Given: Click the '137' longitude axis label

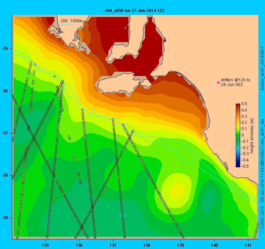Looking at the screenshot, I should (x=113, y=245).
